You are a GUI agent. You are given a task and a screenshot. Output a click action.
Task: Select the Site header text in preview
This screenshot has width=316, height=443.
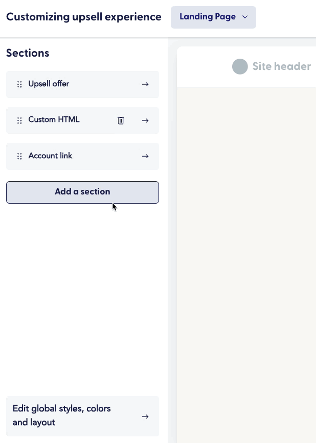tap(281, 66)
